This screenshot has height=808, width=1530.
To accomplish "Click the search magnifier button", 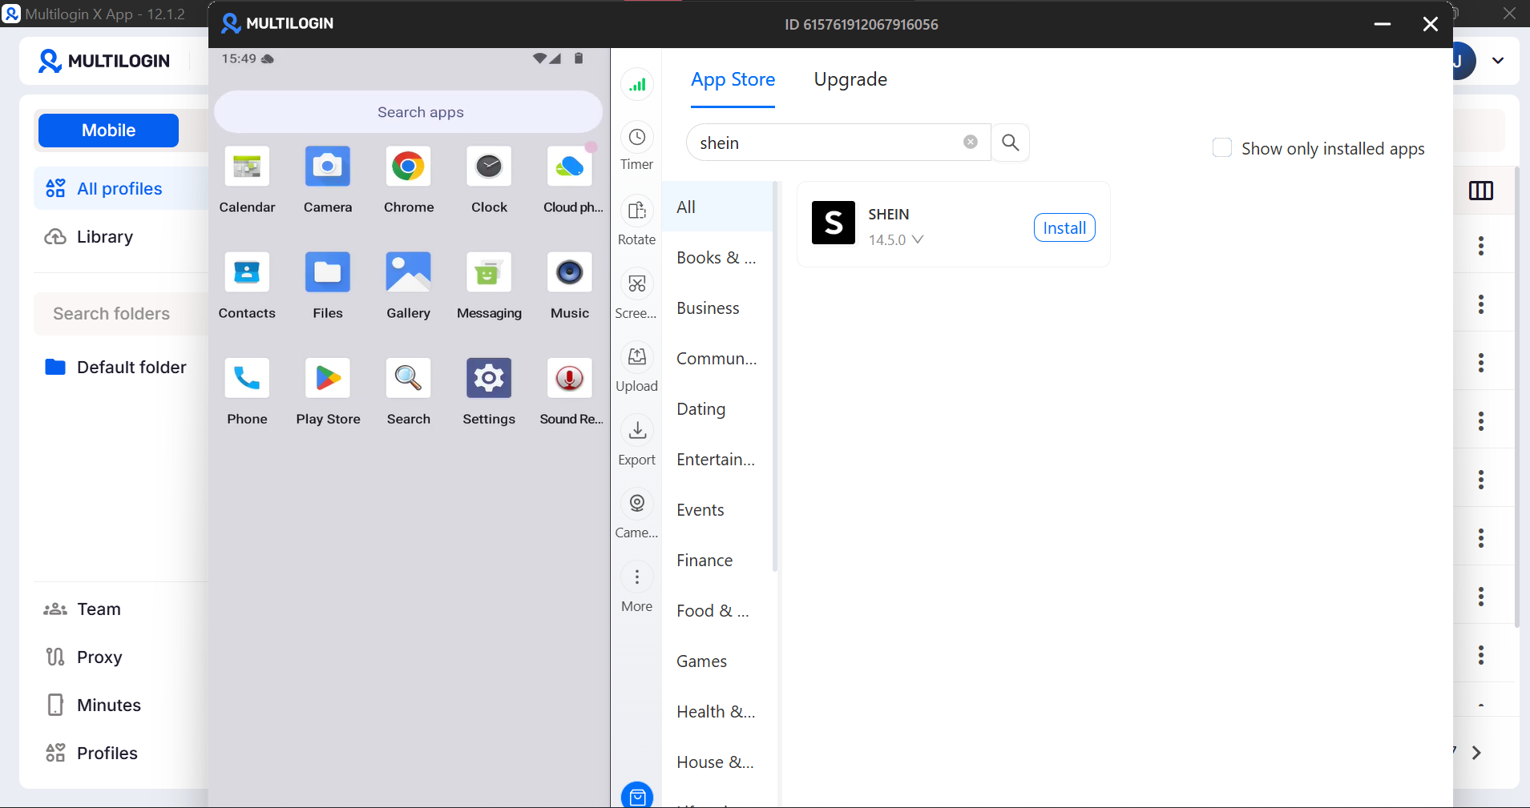I will pos(1010,143).
